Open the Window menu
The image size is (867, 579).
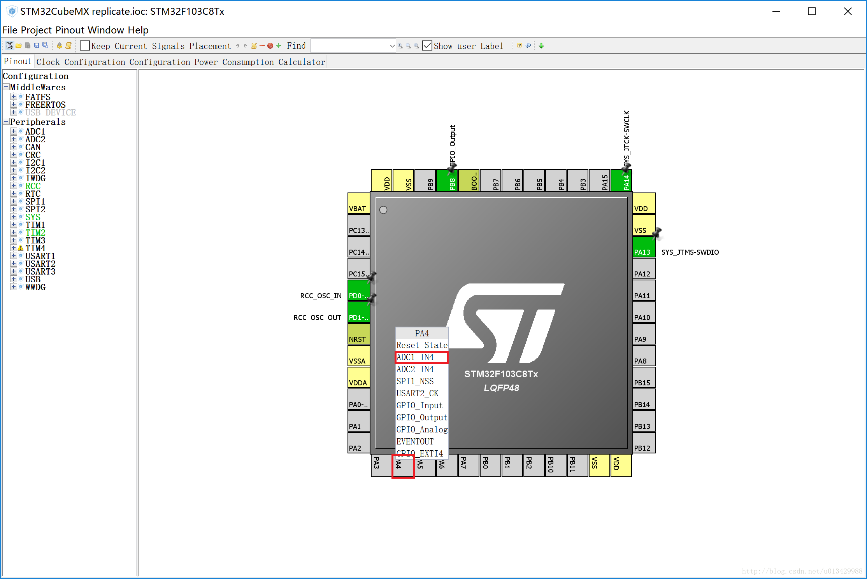pyautogui.click(x=106, y=30)
